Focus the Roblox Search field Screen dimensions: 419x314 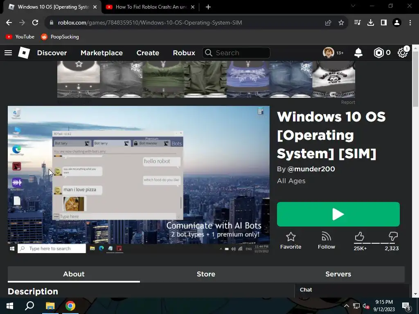tap(236, 53)
